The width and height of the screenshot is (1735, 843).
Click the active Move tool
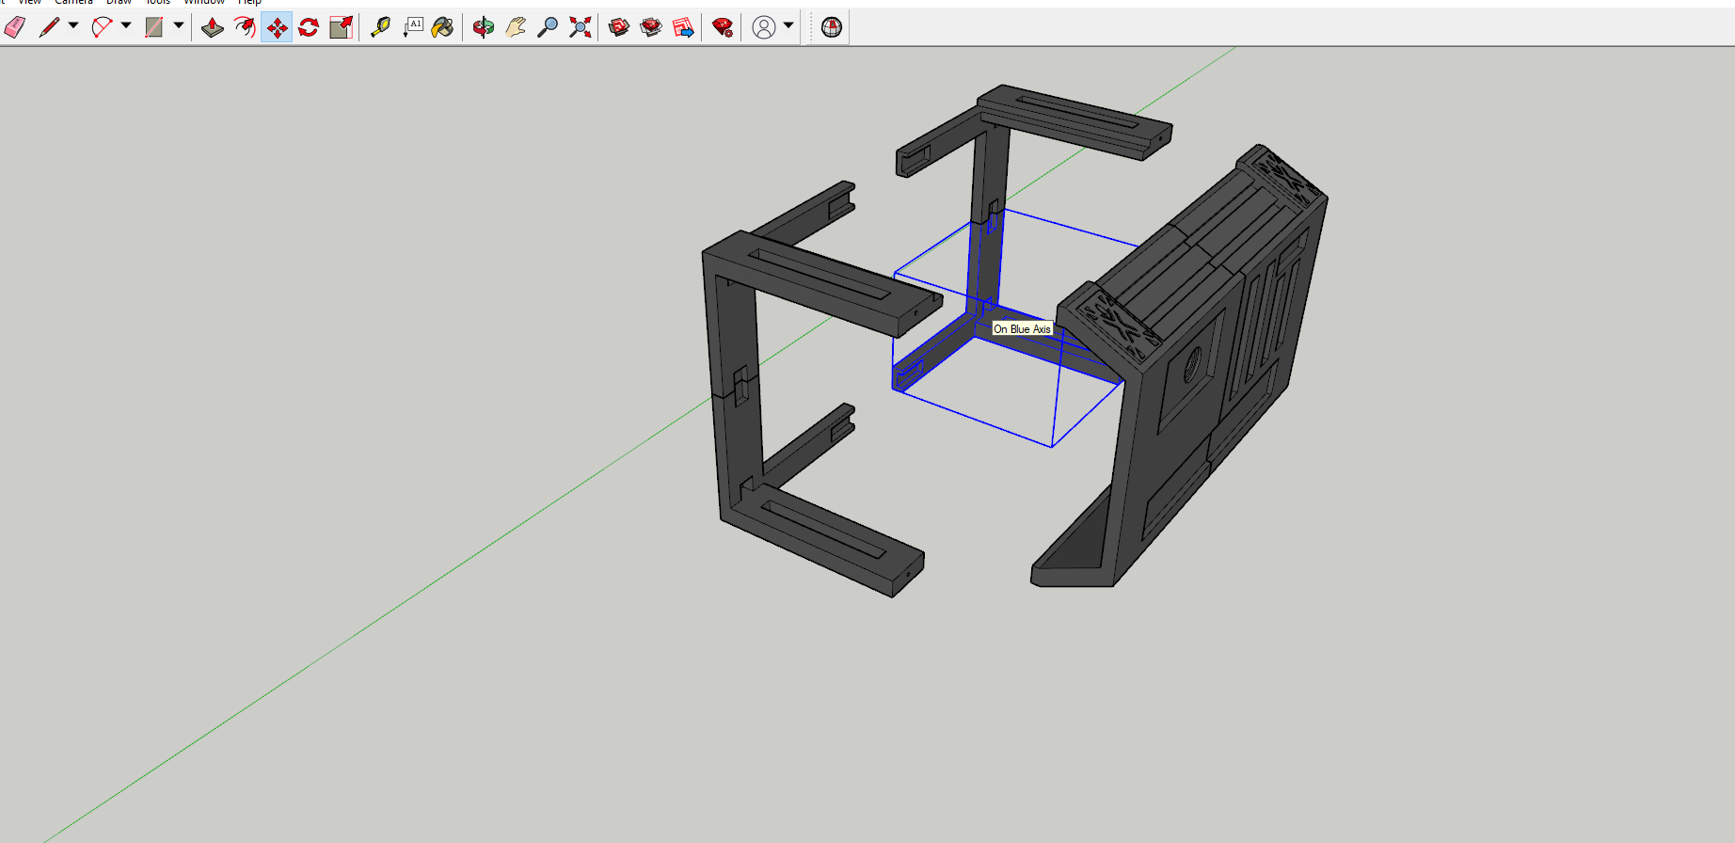point(277,27)
